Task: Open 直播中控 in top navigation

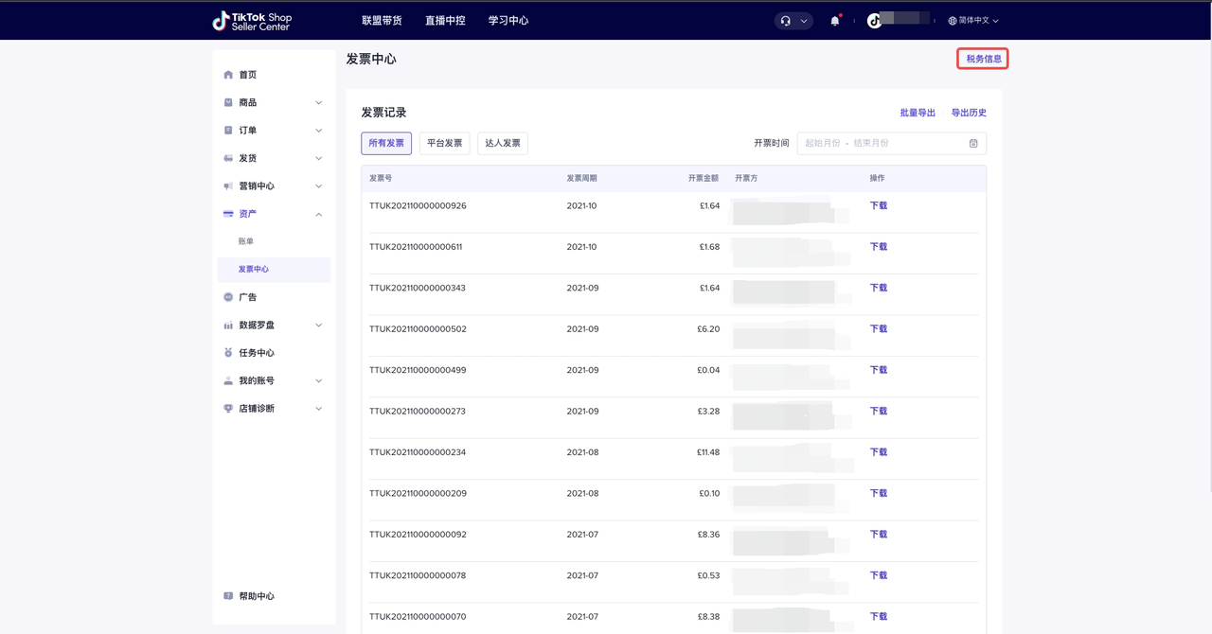Action: (445, 21)
